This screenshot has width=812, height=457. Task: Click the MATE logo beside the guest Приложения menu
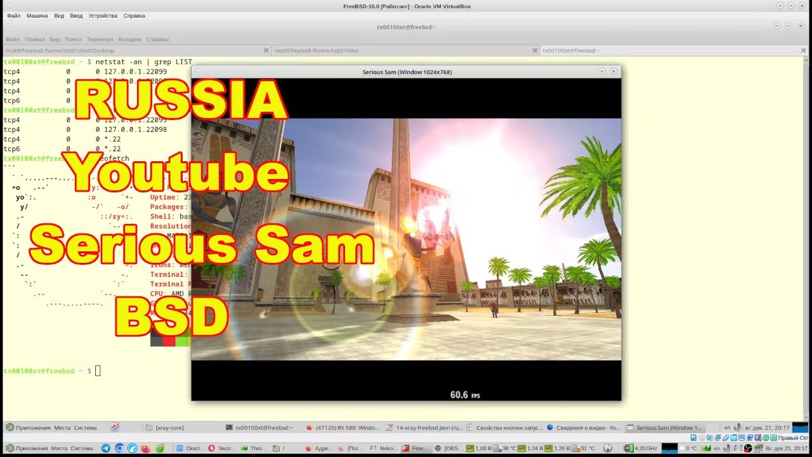pyautogui.click(x=10, y=428)
